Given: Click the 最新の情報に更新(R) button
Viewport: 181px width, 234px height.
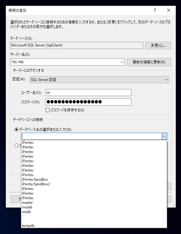Looking at the screenshot, I should click(149, 62).
